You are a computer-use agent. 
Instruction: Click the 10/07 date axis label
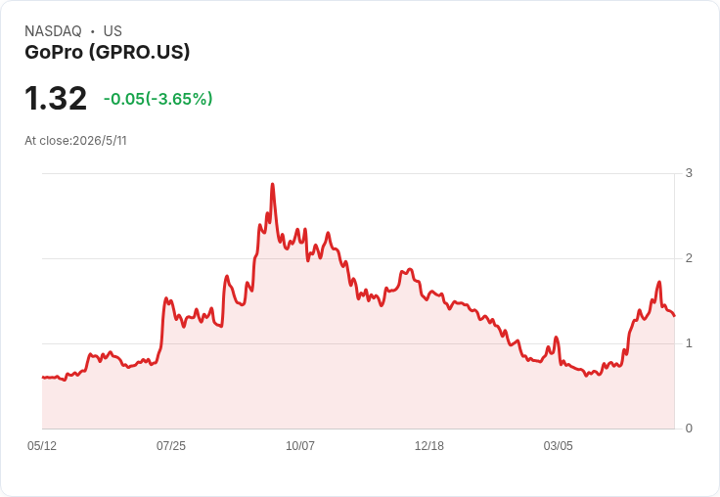[300, 446]
